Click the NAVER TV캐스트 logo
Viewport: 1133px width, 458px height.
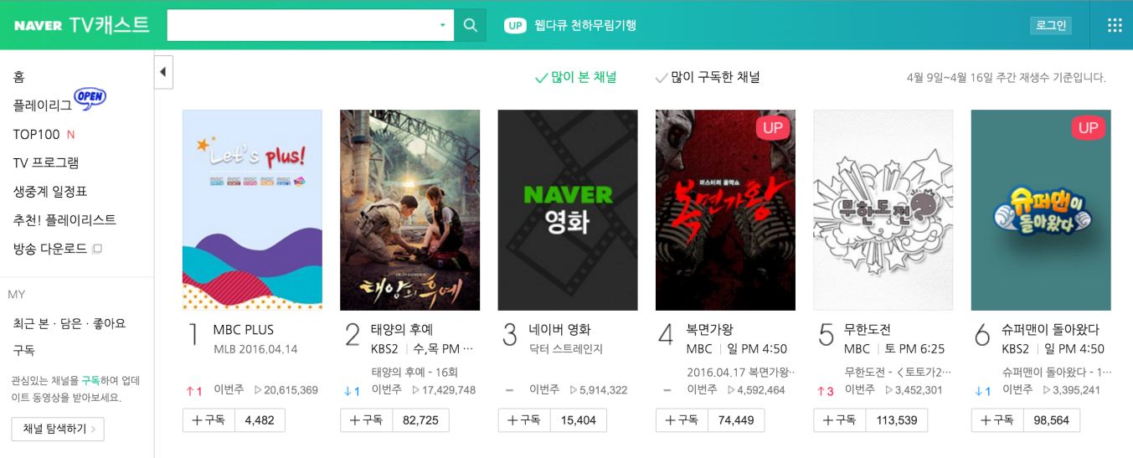pyautogui.click(x=81, y=25)
